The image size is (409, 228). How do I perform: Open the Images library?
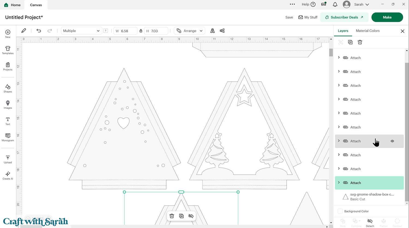pos(8,104)
